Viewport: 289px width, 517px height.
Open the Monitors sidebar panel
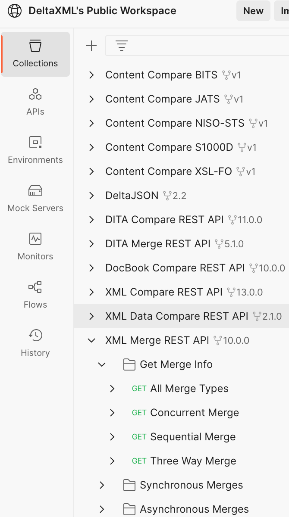35,247
